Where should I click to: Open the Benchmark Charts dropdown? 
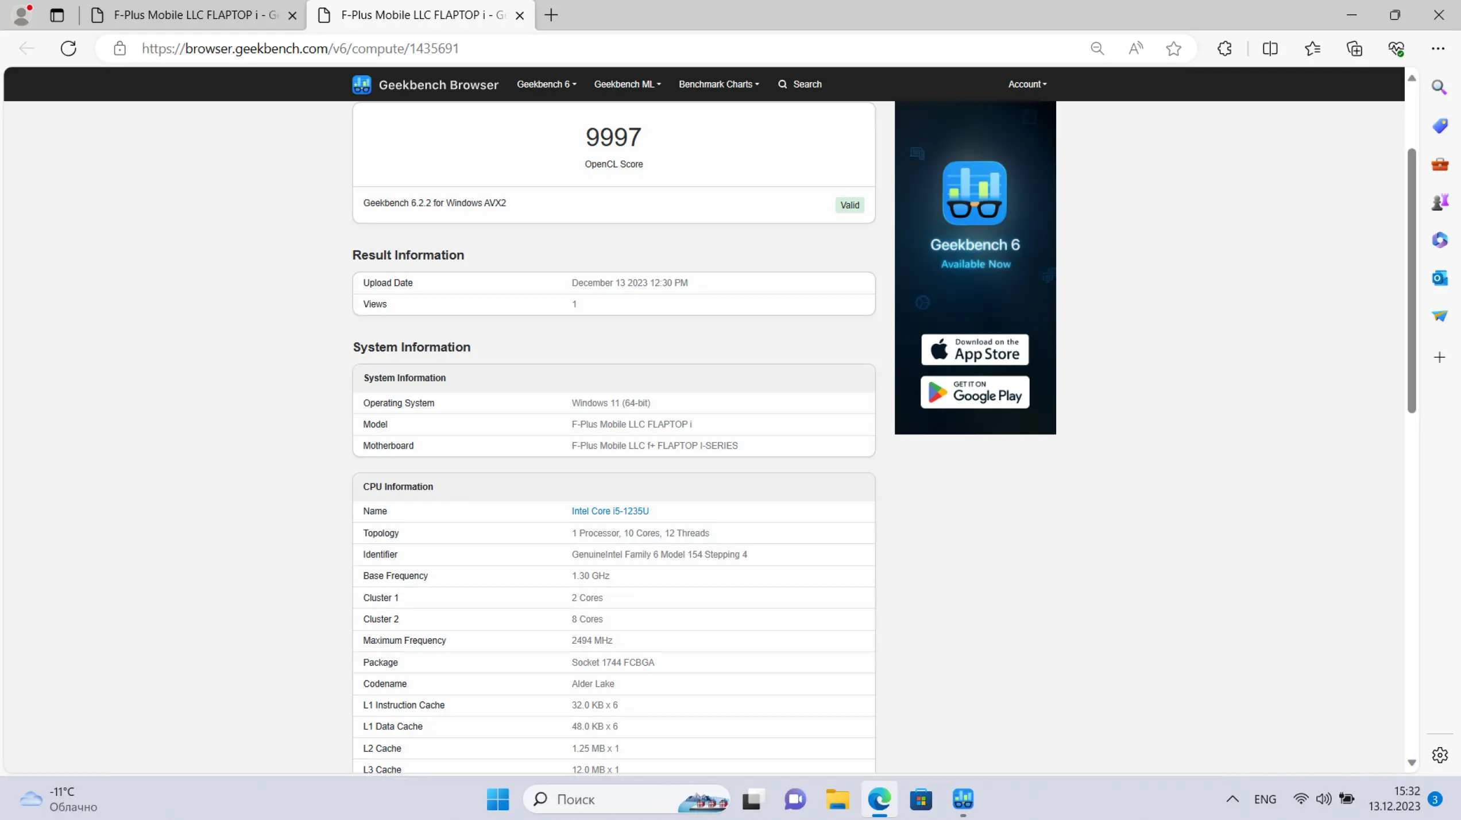coord(718,84)
